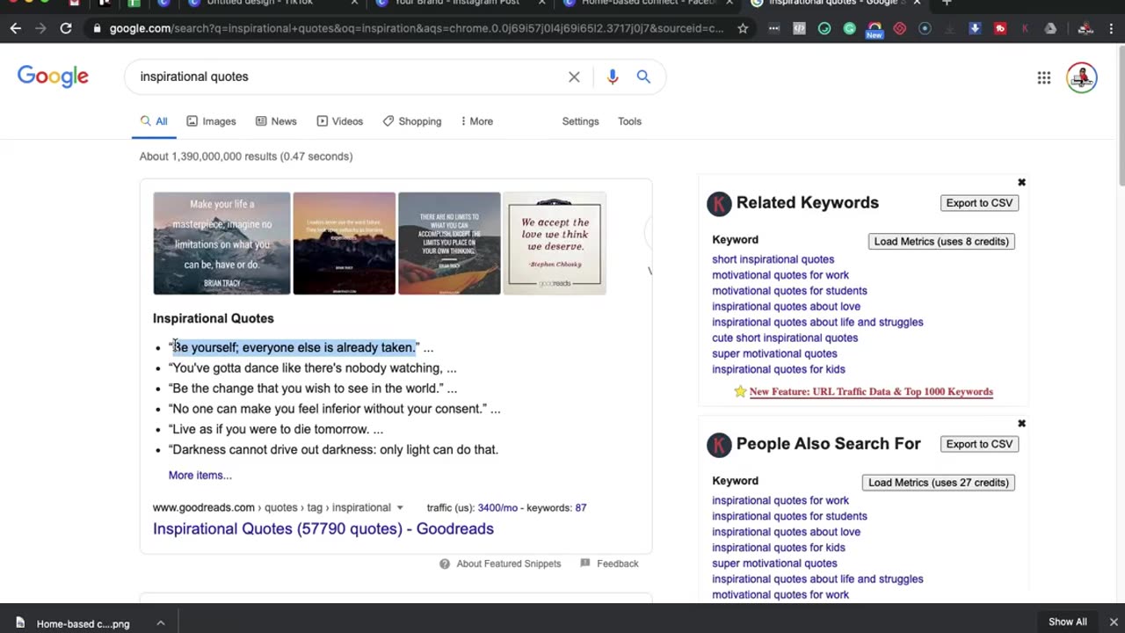Image resolution: width=1125 pixels, height=633 pixels.
Task: Open the Chrome profile avatar in toolbar
Action: pos(1087,28)
